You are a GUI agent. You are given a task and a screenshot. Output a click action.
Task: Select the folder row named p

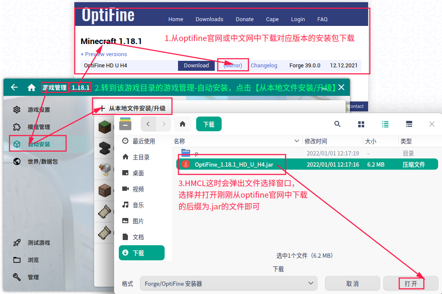click(x=307, y=153)
